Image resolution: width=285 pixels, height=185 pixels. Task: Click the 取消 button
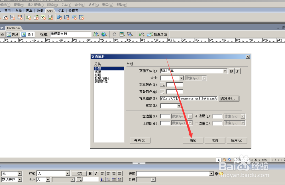[215, 140]
